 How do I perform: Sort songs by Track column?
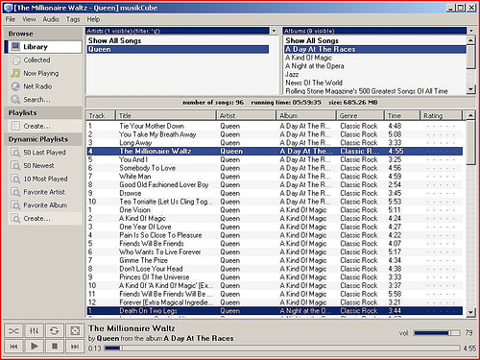click(x=100, y=115)
